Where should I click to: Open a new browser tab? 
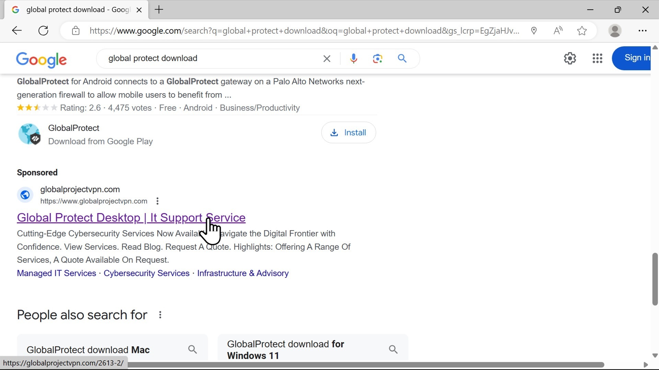159,10
